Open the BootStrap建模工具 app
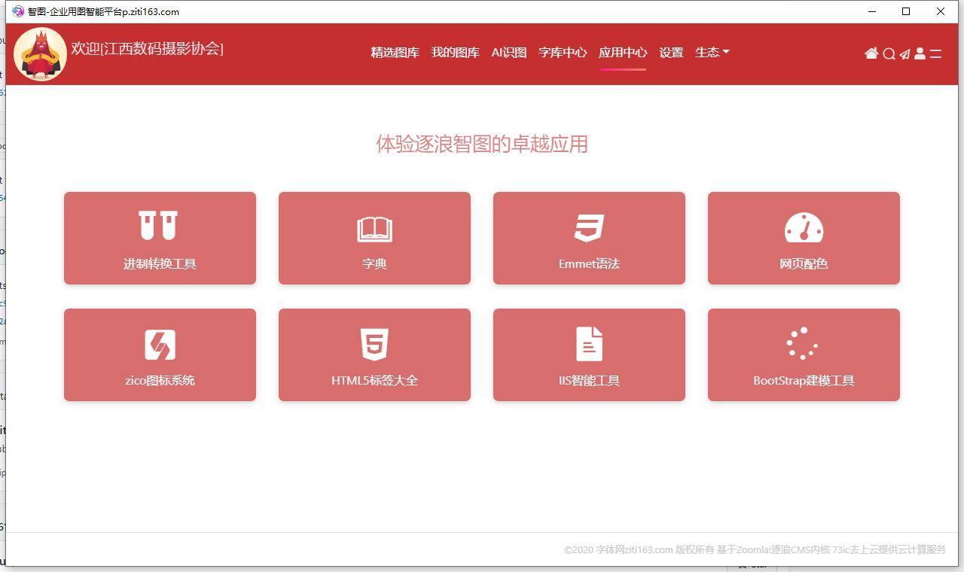Image resolution: width=964 pixels, height=572 pixels. tap(804, 354)
